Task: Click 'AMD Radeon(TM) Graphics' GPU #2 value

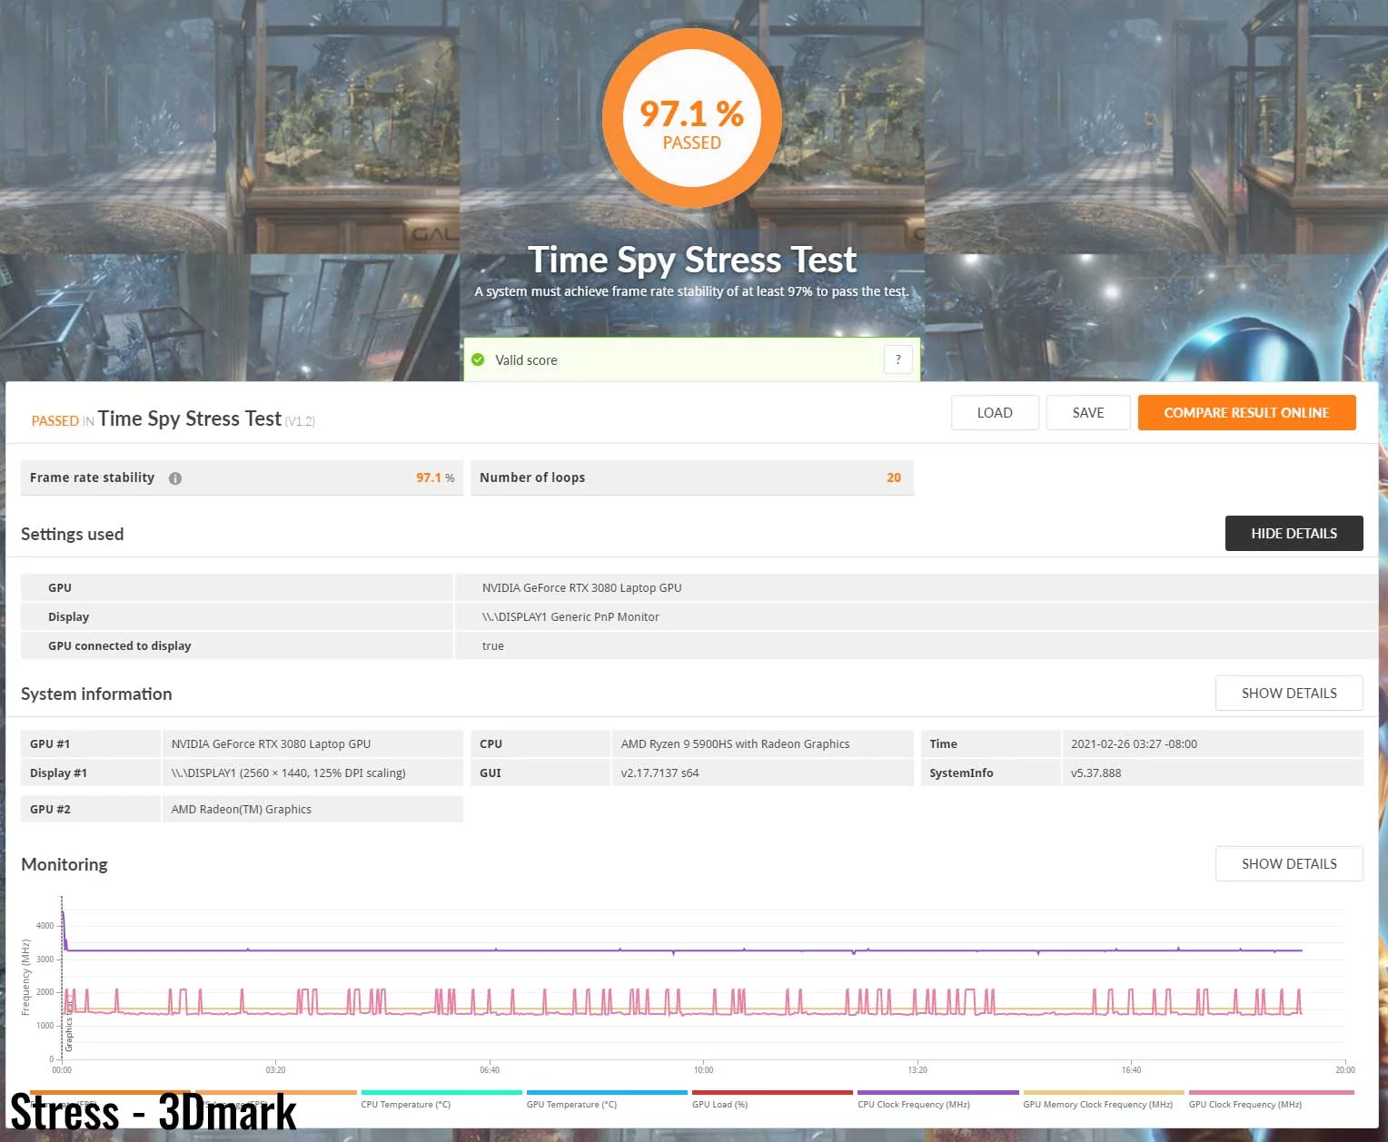Action: (x=241, y=809)
